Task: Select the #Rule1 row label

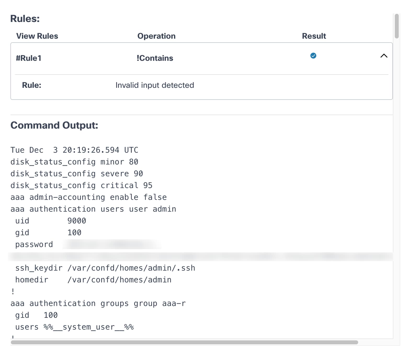Action: (29, 58)
